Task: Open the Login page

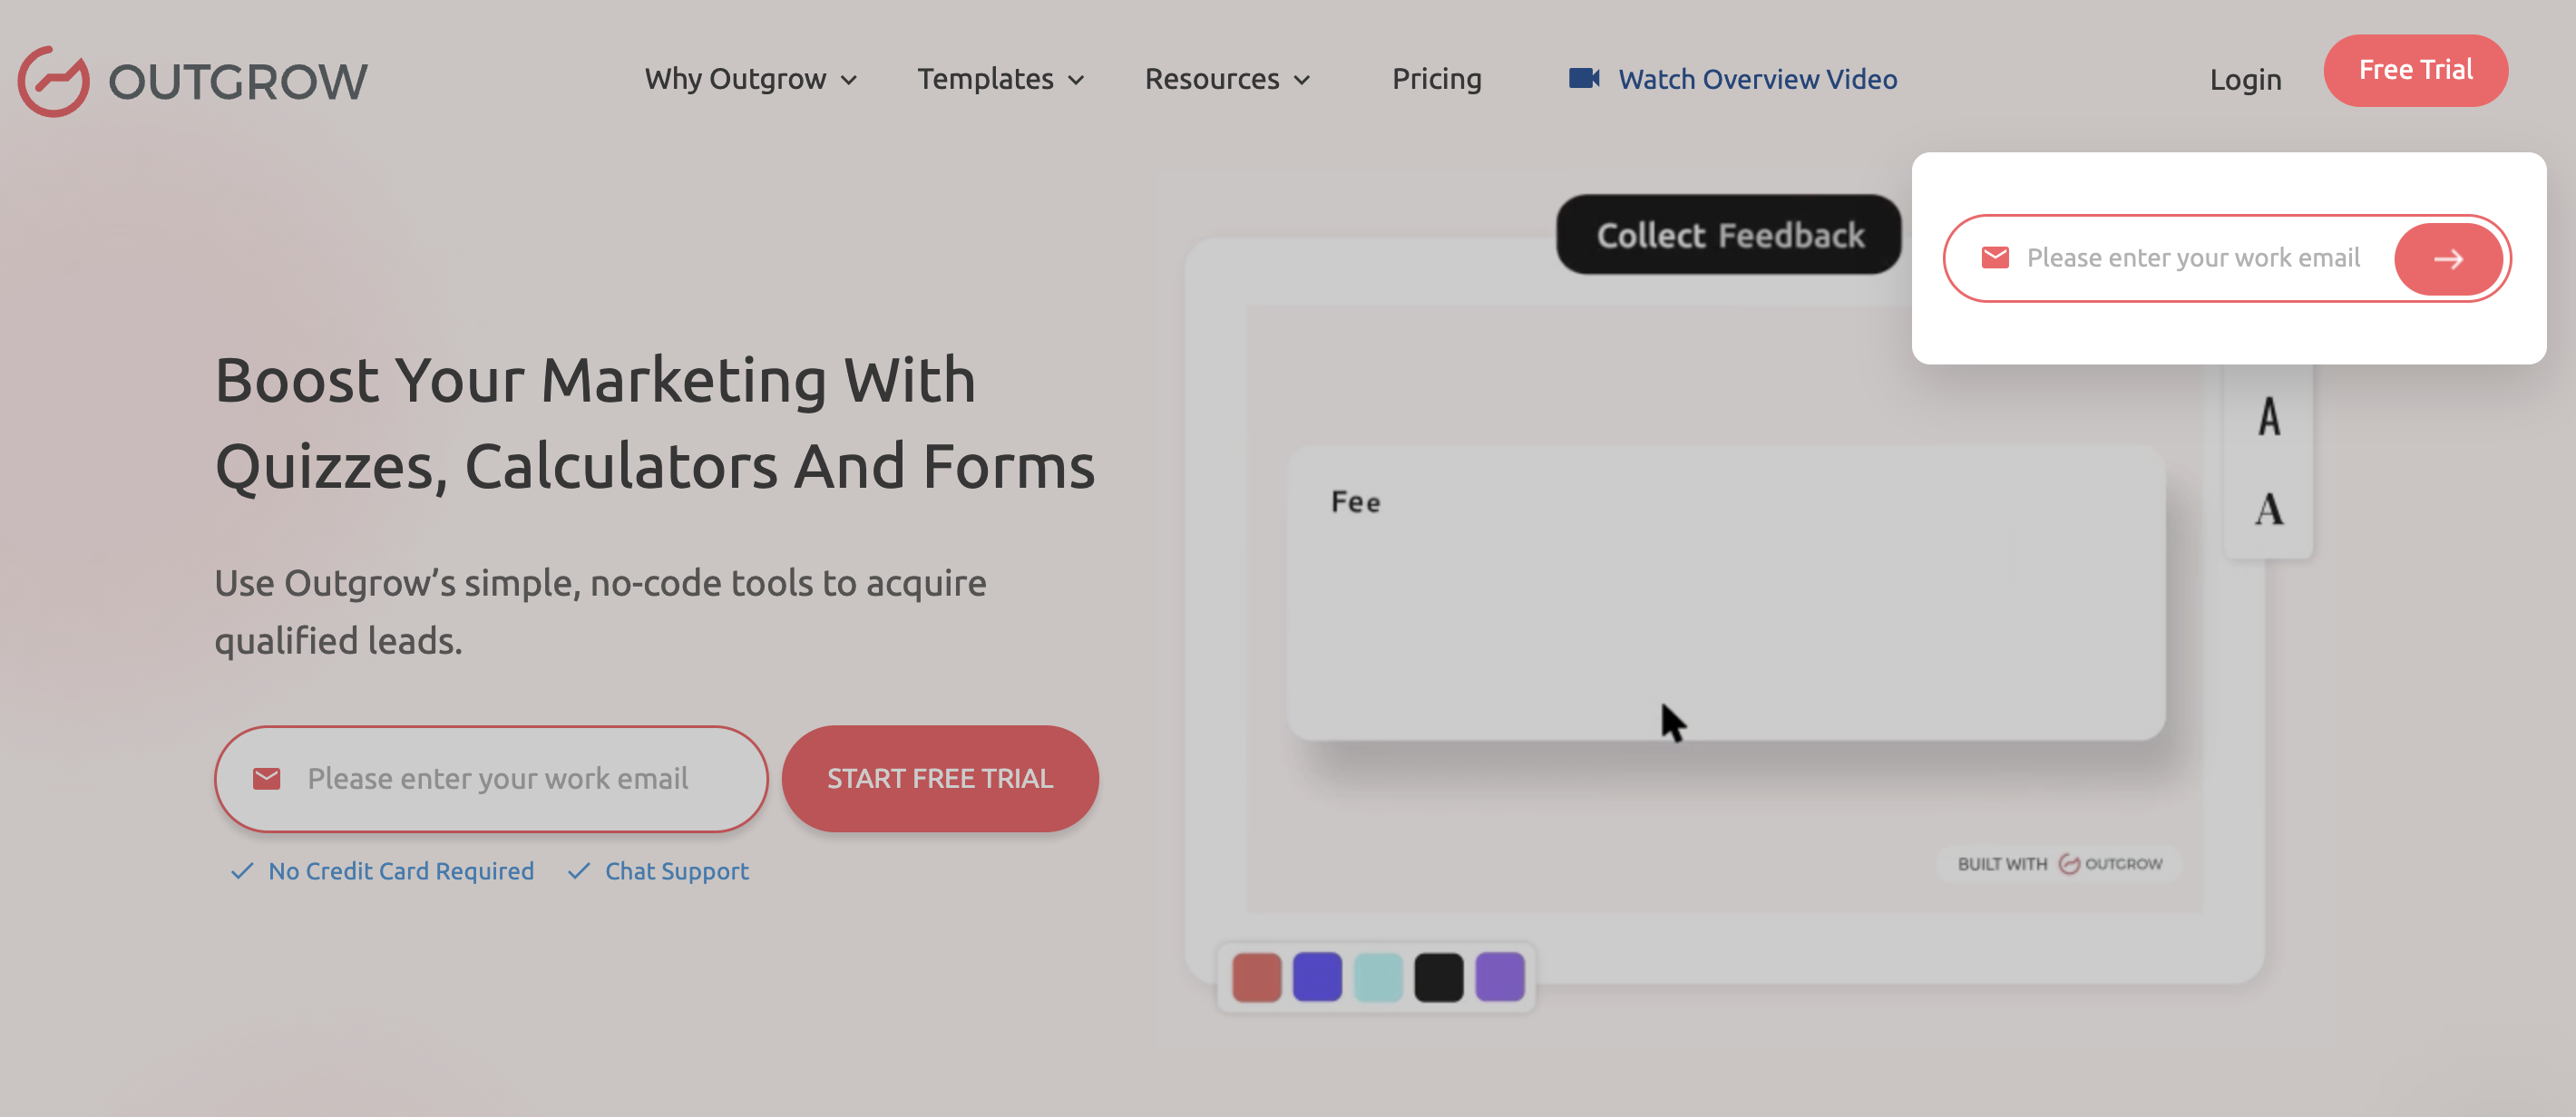Action: [x=2245, y=80]
